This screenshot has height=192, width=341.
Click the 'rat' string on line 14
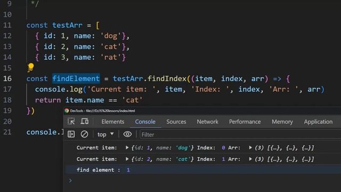111,57
